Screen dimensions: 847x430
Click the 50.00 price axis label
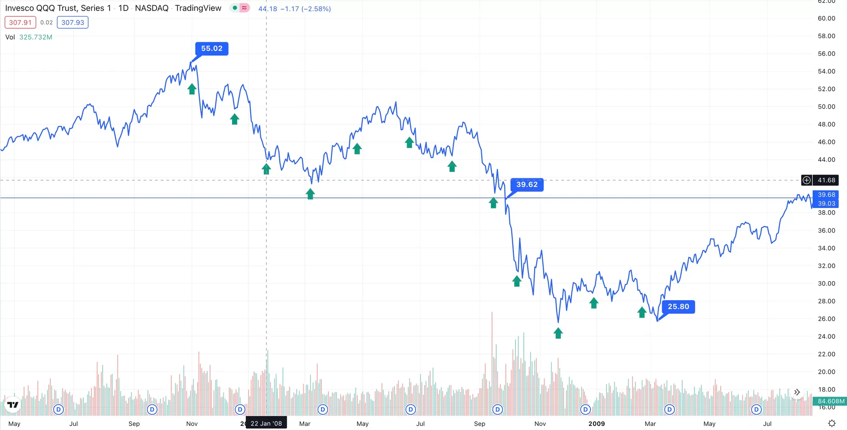[x=826, y=107]
